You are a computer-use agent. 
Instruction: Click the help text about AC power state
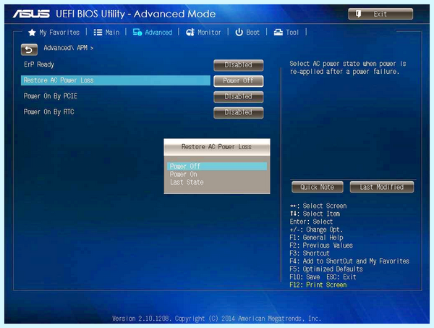348,67
